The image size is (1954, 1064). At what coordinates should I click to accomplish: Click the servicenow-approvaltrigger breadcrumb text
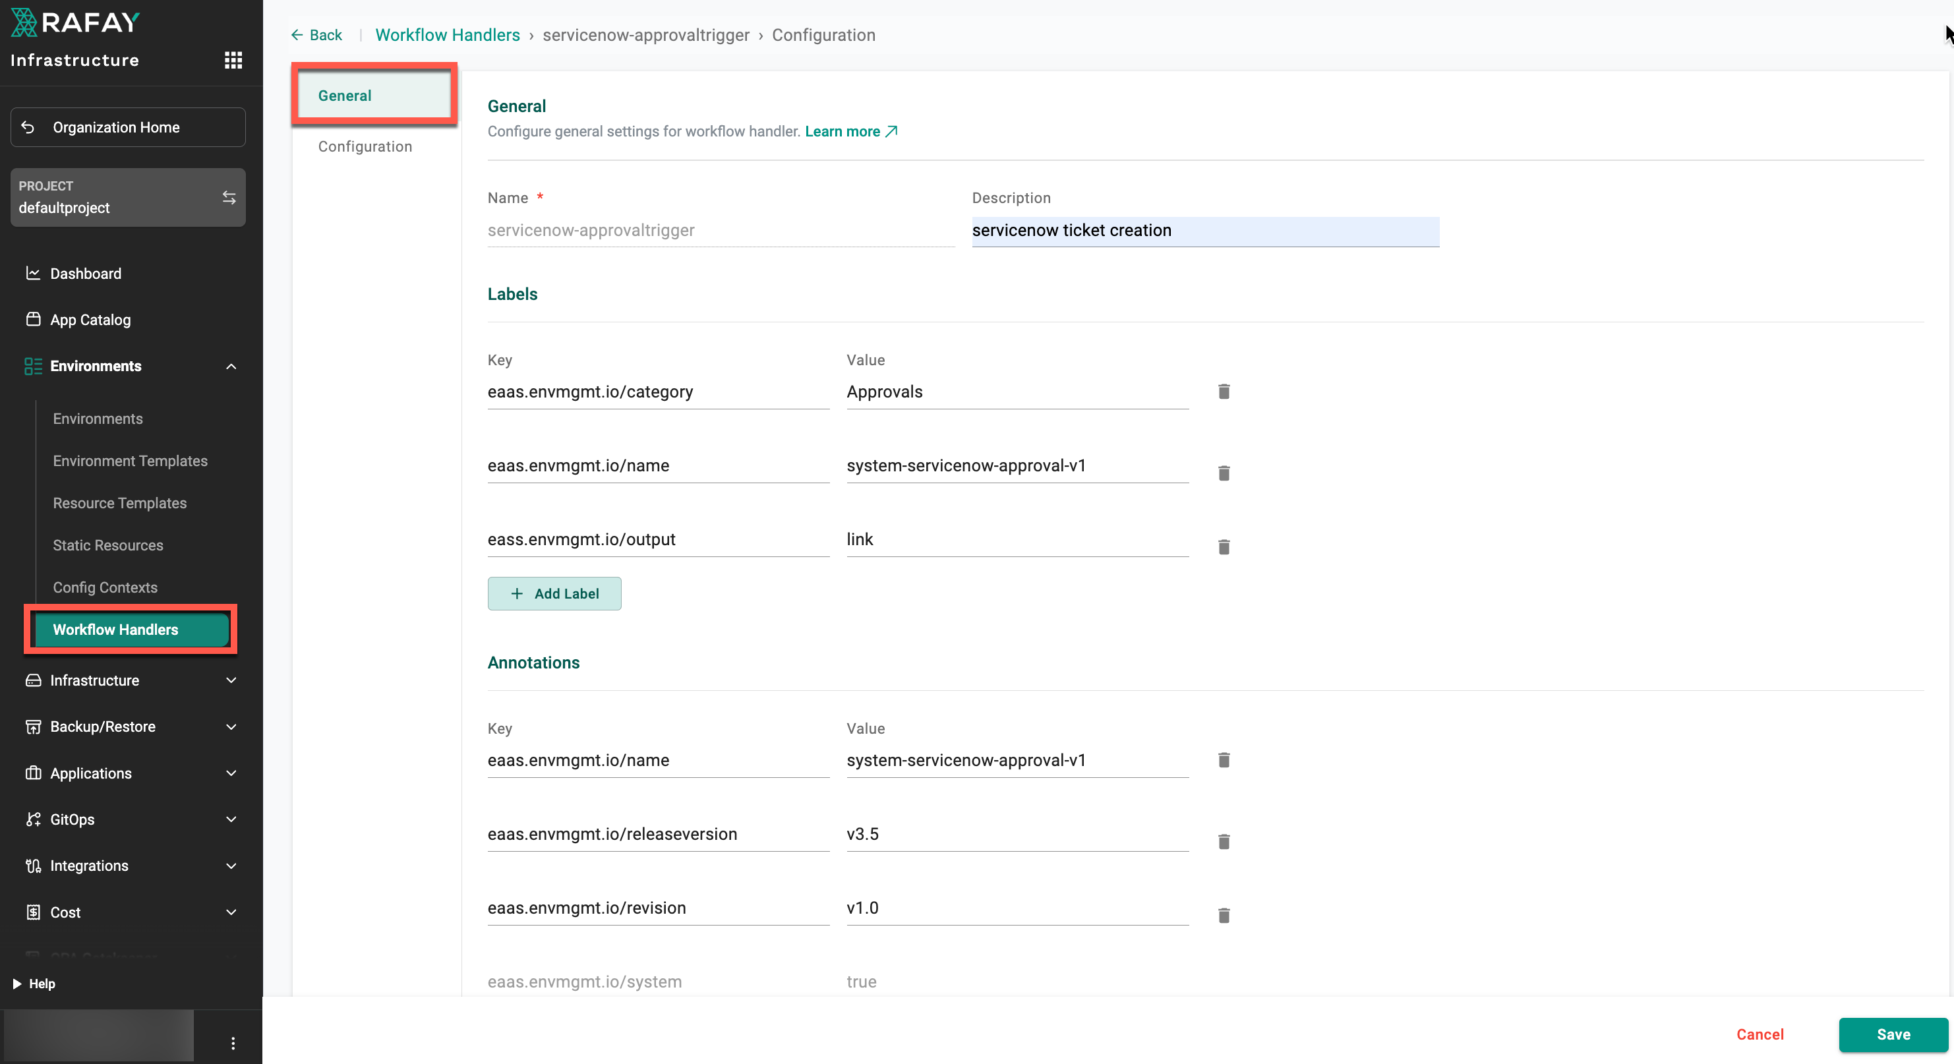pyautogui.click(x=645, y=35)
